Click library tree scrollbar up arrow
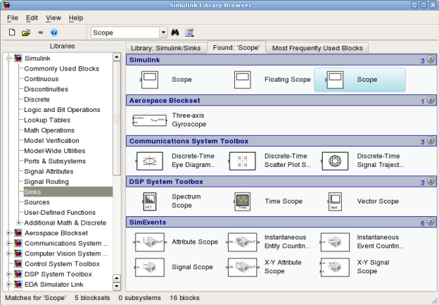Screen dimensions: 439x305 coord(117,57)
